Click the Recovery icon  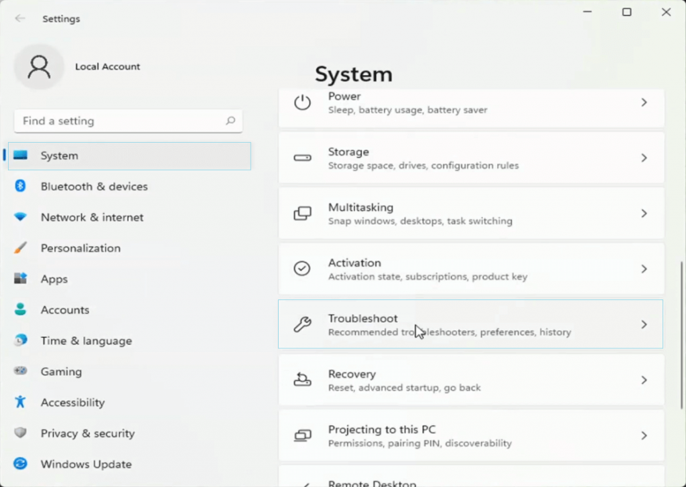[x=302, y=380]
